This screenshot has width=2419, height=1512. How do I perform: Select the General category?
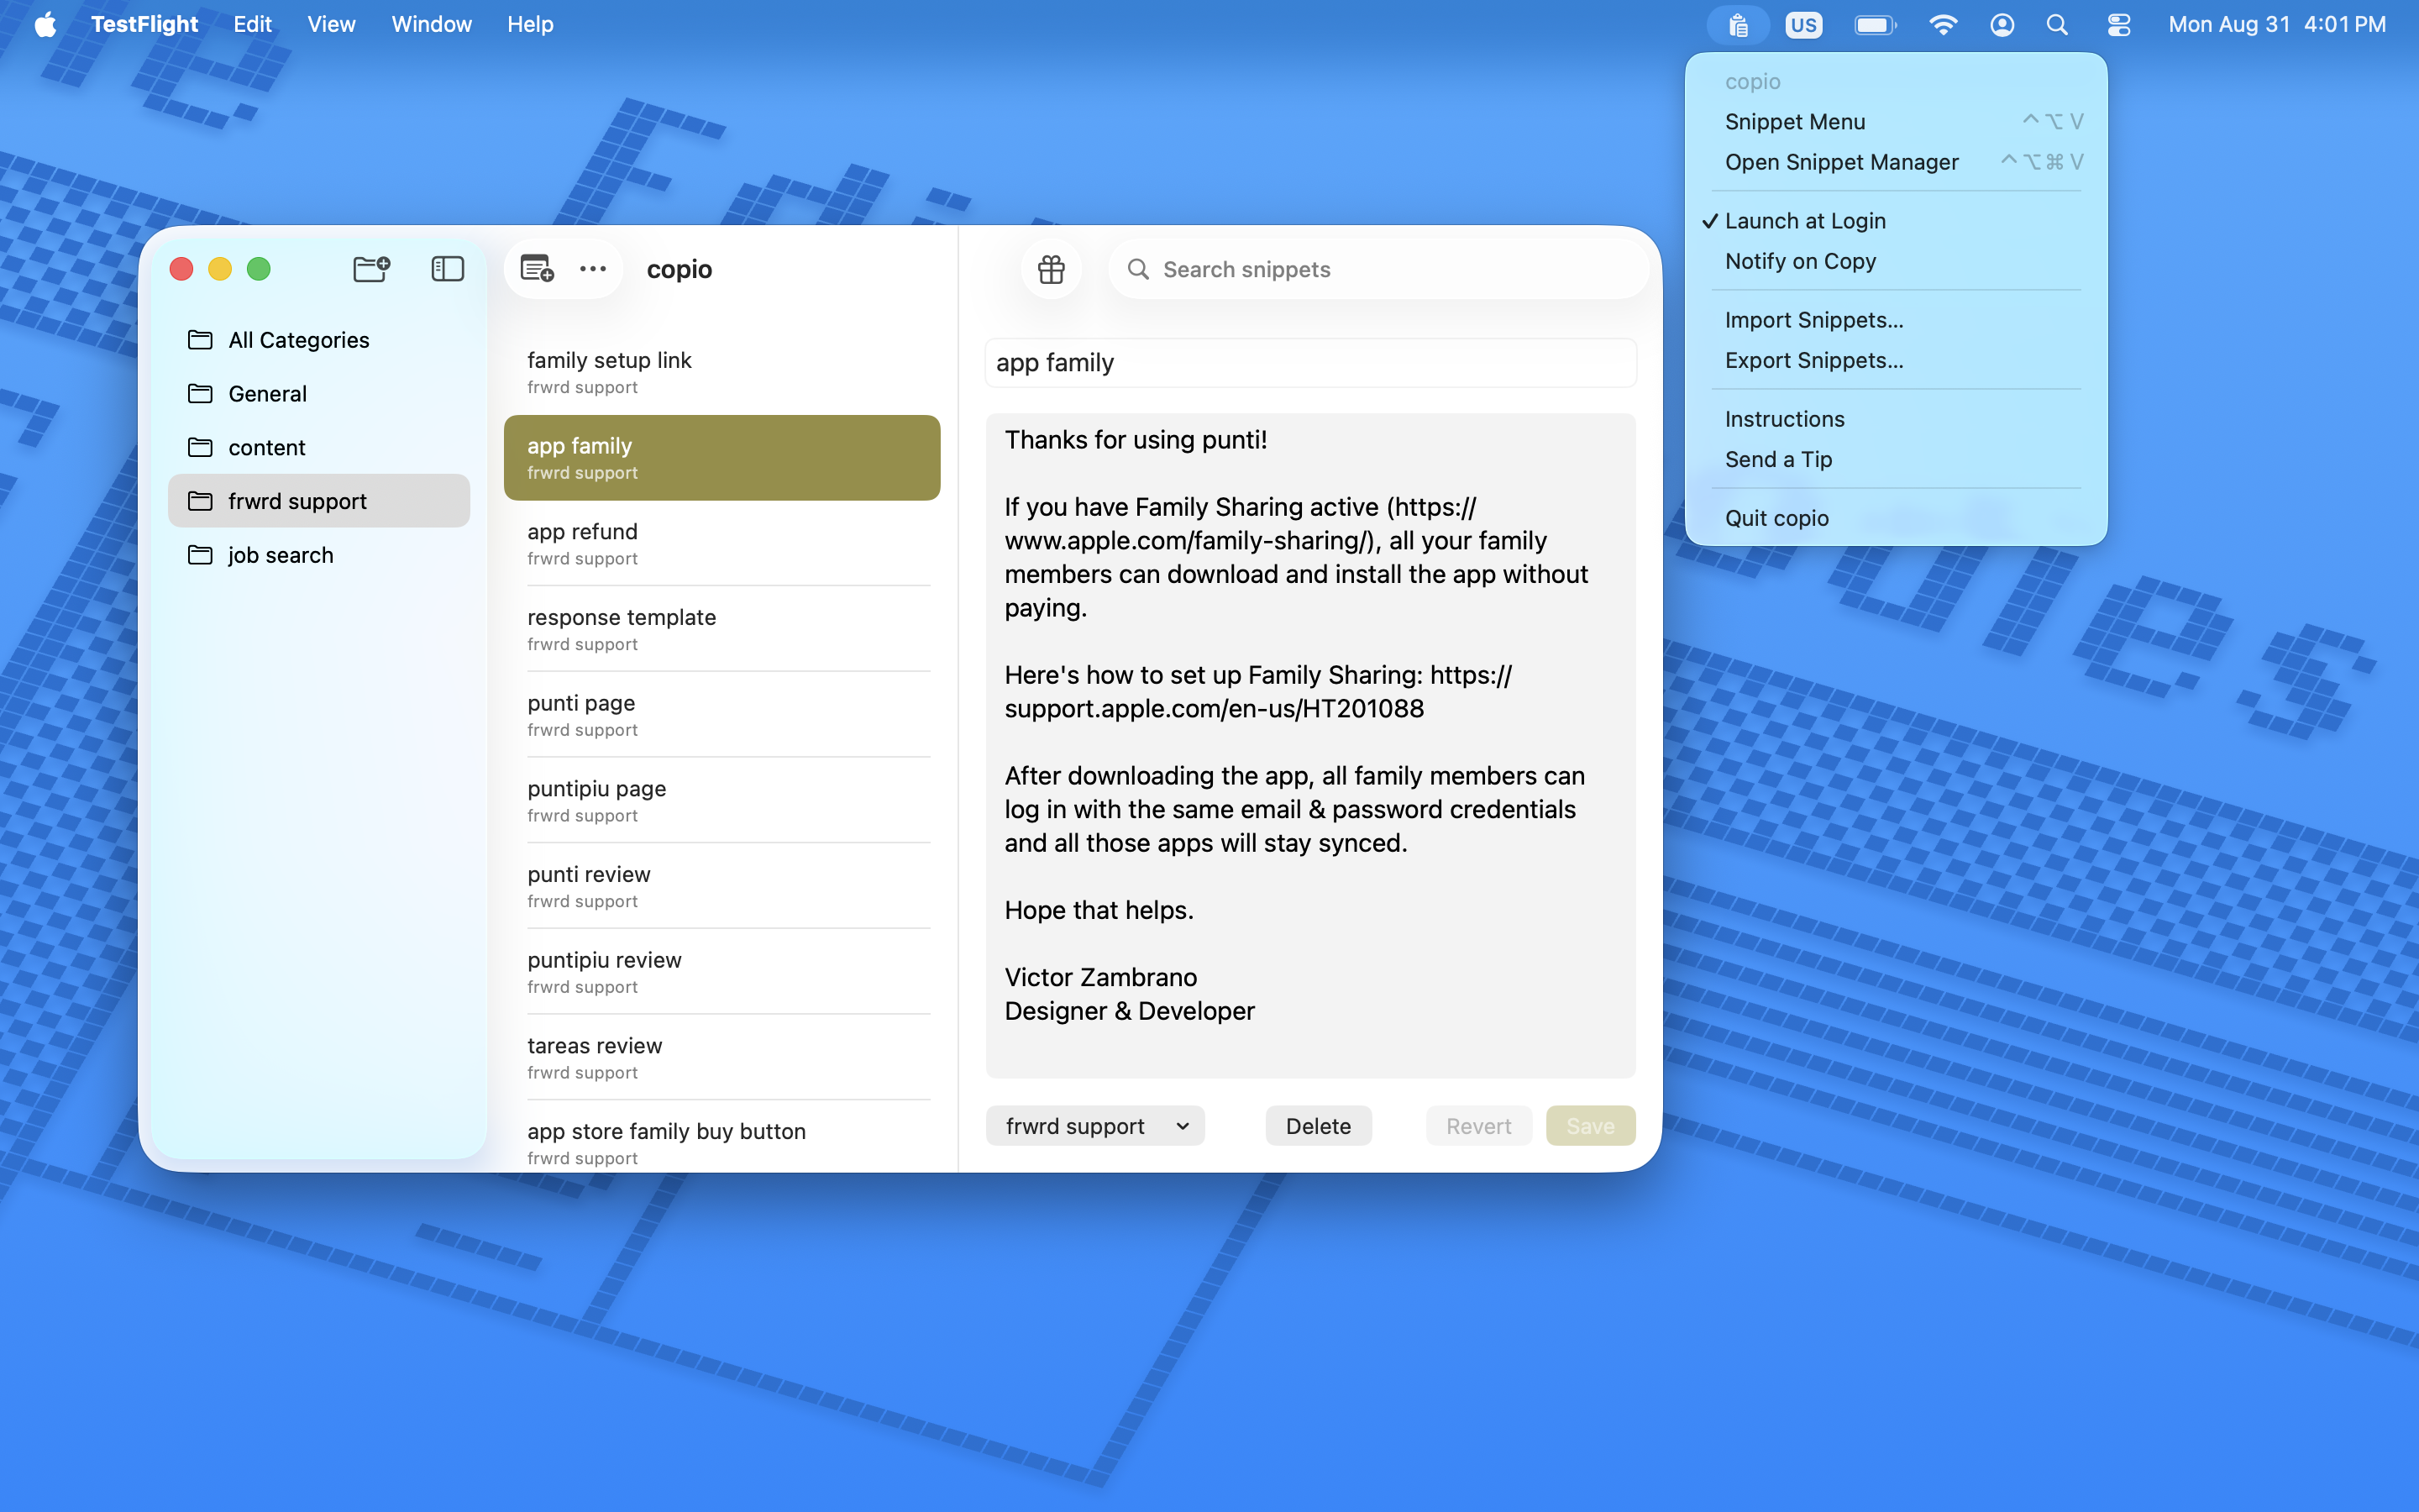[x=319, y=394]
